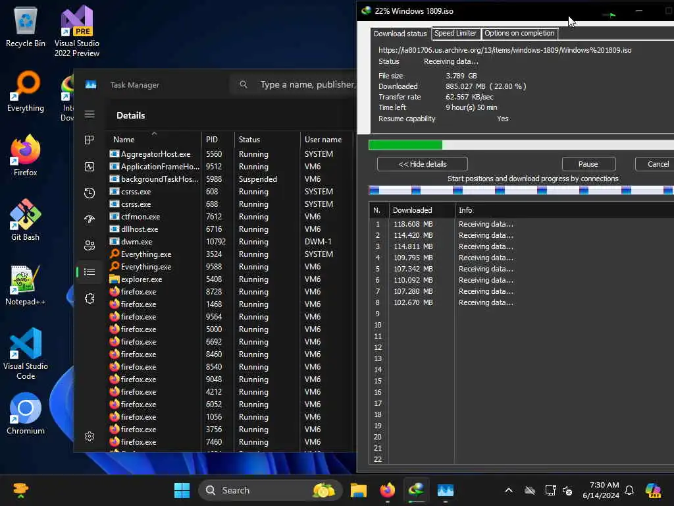Click the Task Manager app logo icon
674x506 pixels.
coord(91,85)
